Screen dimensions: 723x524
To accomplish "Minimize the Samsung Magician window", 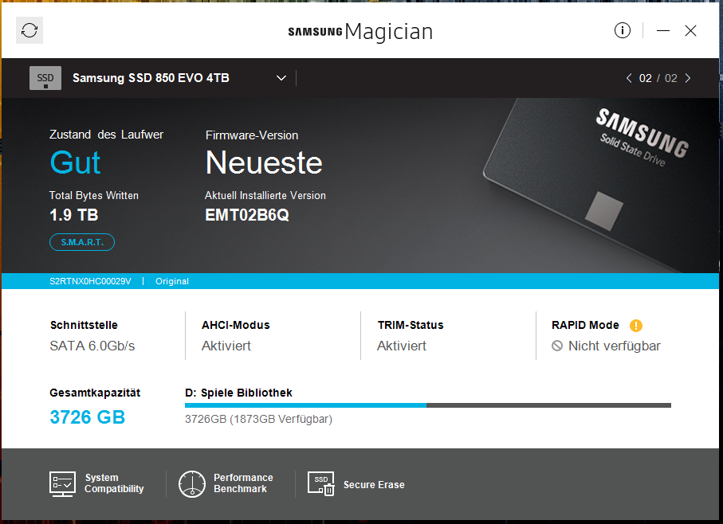I will 663,31.
